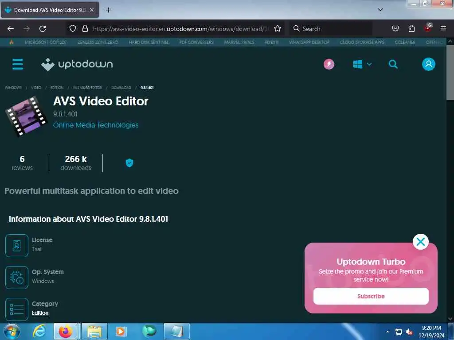This screenshot has height=340, width=454.
Task: Open the Extensions puzzle icon
Action: 411,28
